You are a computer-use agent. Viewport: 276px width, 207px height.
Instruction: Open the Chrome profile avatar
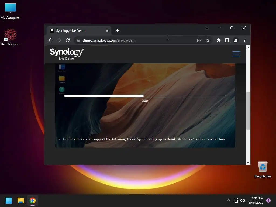pos(236,40)
